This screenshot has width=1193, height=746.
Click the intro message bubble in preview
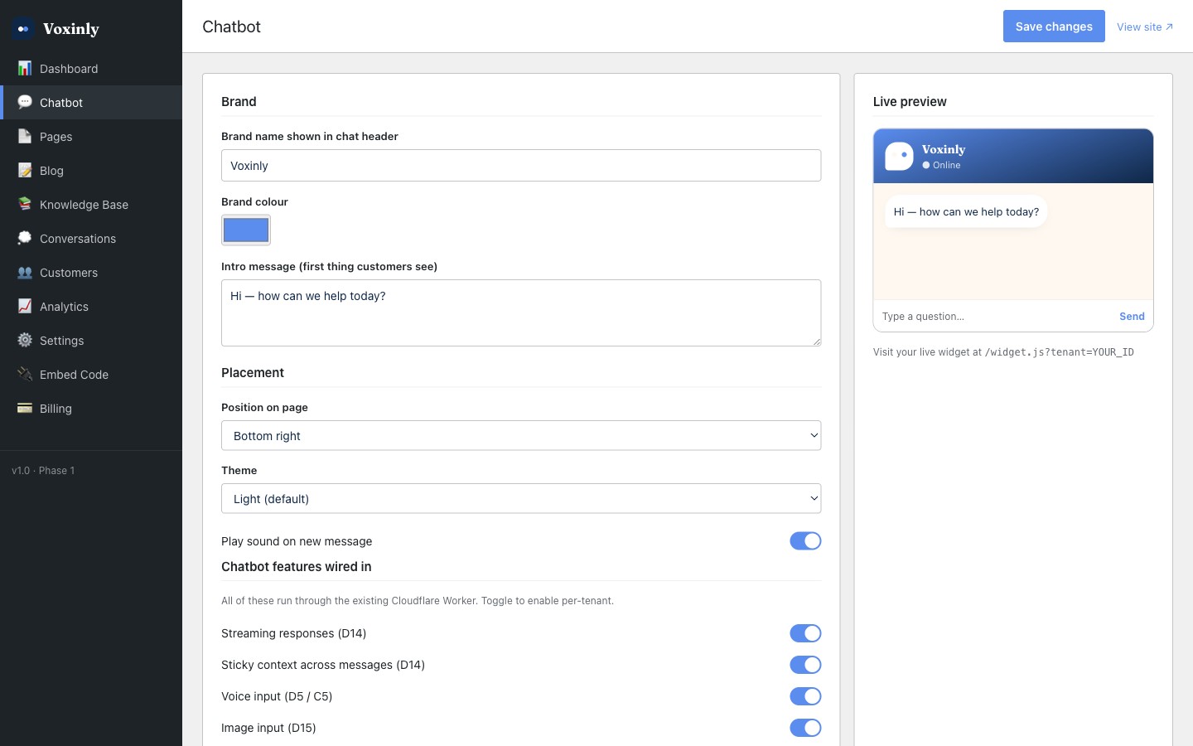pyautogui.click(x=966, y=212)
